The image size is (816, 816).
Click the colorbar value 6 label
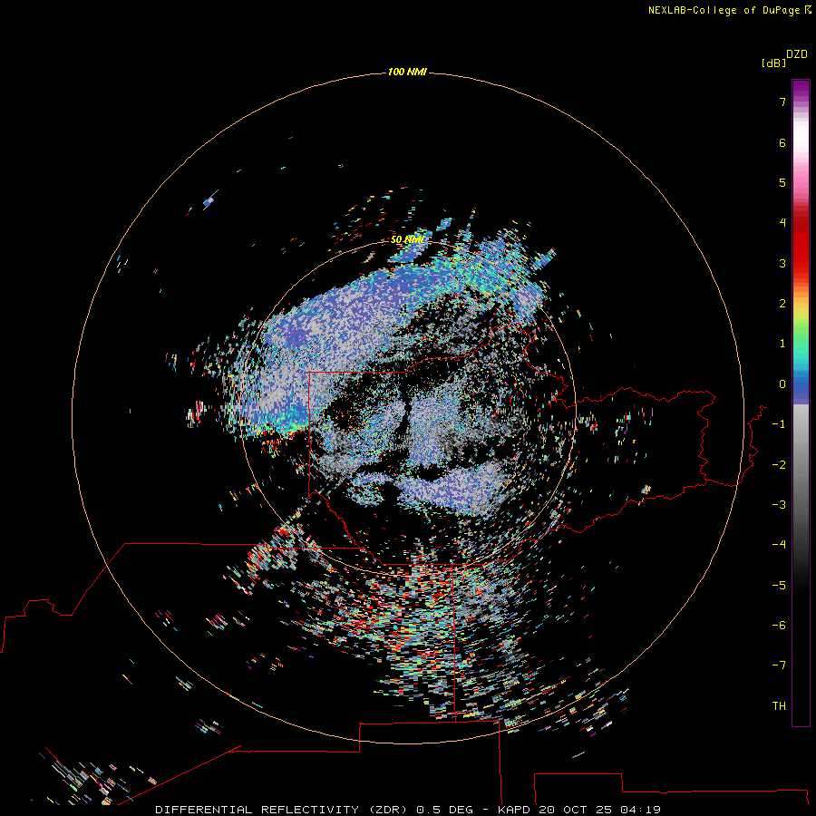782,143
